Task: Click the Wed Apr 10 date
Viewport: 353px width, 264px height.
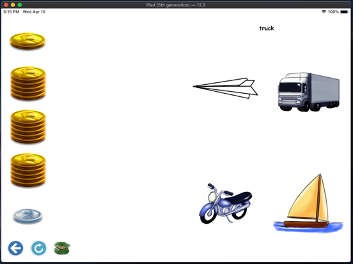Action: coord(34,11)
